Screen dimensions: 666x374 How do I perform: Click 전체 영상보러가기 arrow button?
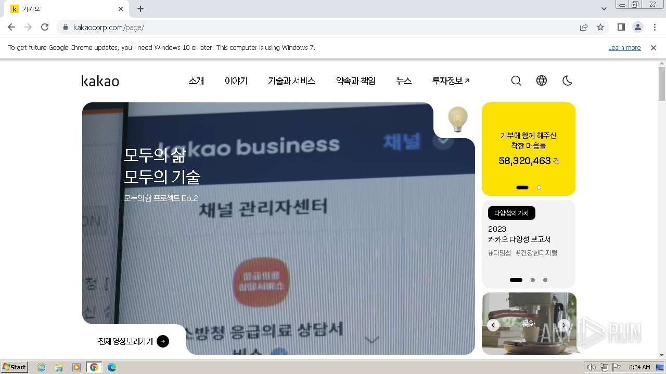(163, 341)
